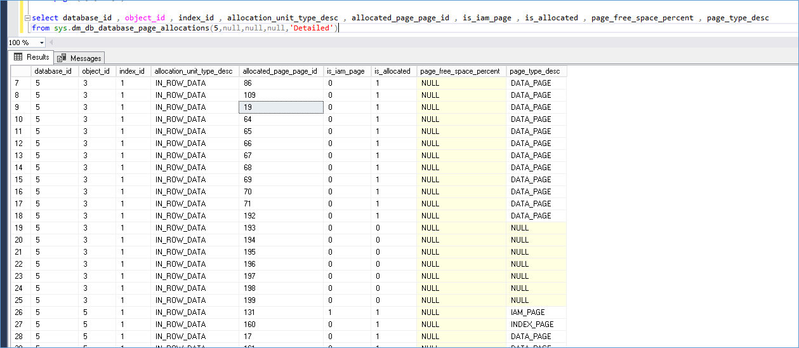Select the object_id column header
Screen dimensions: 799x348
[x=97, y=71]
